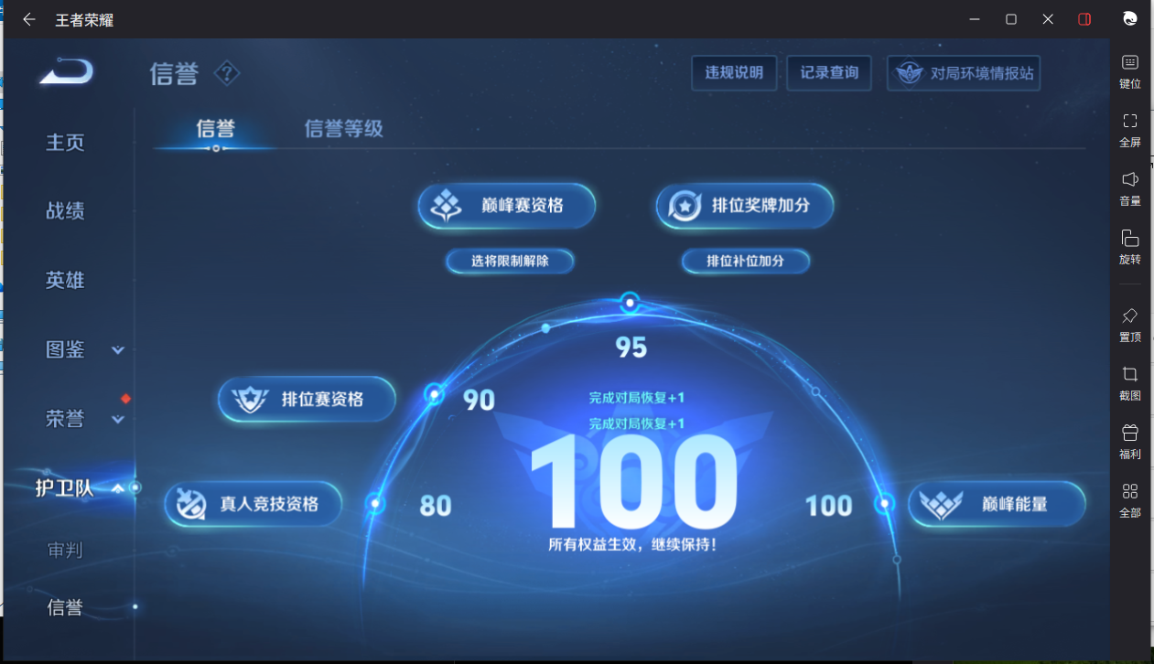Click the 90 node on the credit arc
Screen dimensions: 1154x664
click(x=435, y=394)
